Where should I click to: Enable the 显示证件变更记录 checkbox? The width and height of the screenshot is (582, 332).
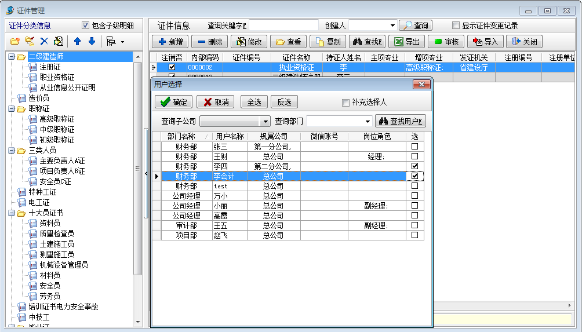[x=456, y=25]
